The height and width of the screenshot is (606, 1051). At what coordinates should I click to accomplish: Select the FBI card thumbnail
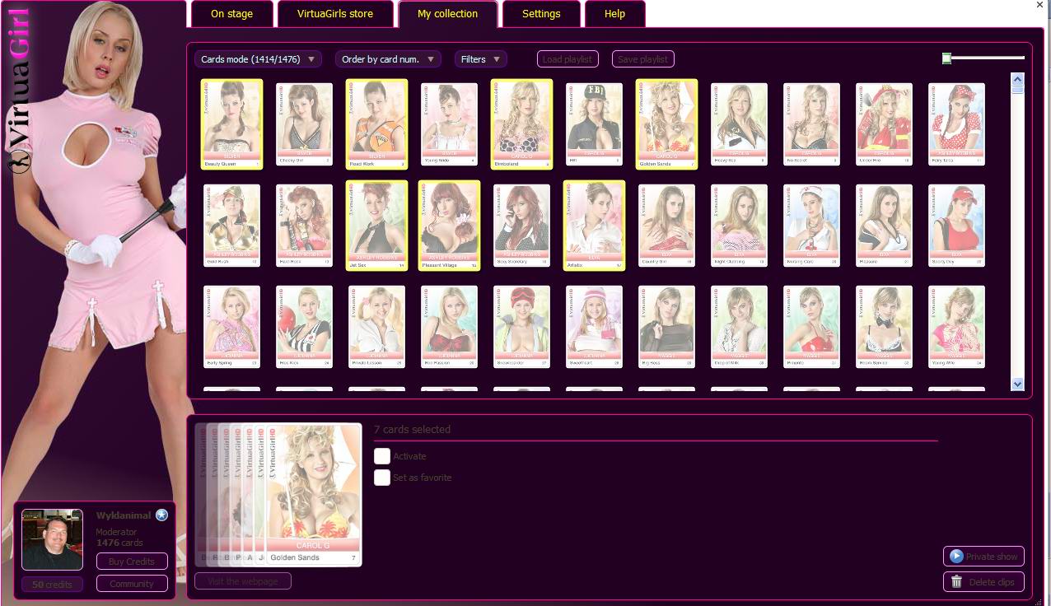click(x=594, y=124)
